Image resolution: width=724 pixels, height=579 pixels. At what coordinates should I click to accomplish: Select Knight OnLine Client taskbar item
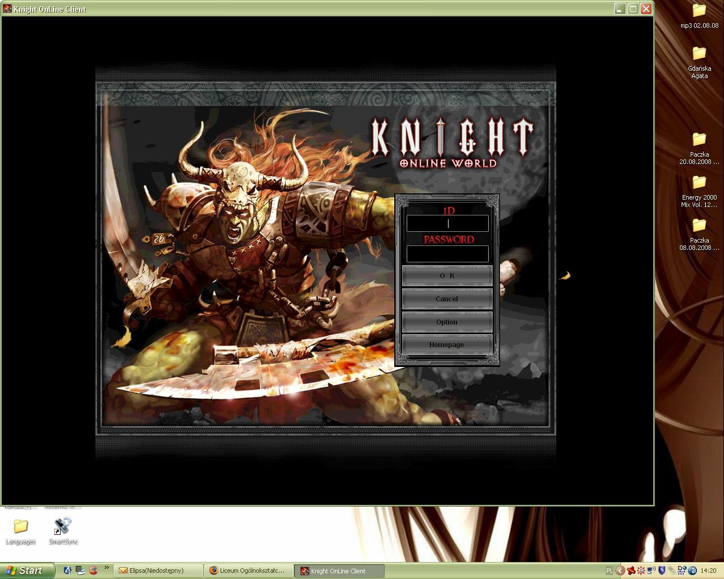[x=340, y=571]
